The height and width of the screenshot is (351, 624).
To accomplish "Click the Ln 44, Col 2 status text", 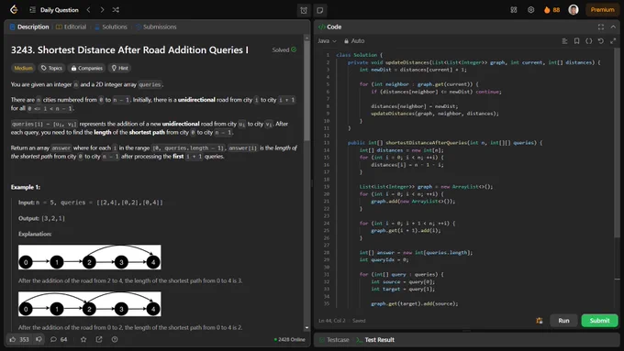I will tap(332, 321).
